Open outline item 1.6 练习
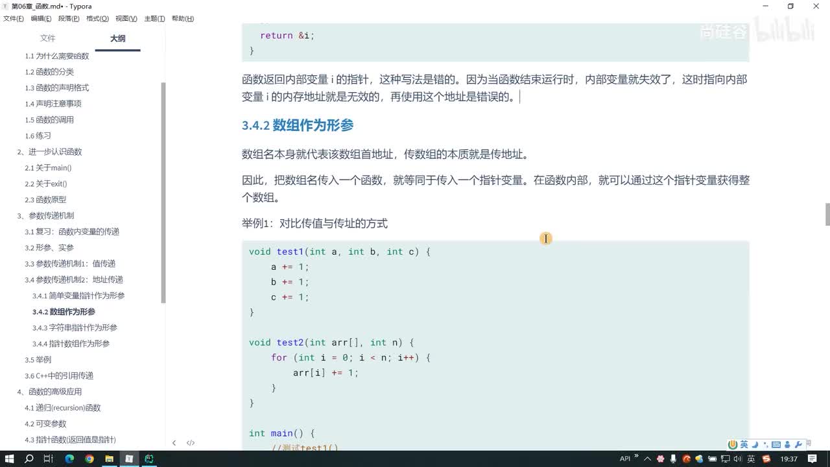The image size is (830, 467). pos(38,136)
